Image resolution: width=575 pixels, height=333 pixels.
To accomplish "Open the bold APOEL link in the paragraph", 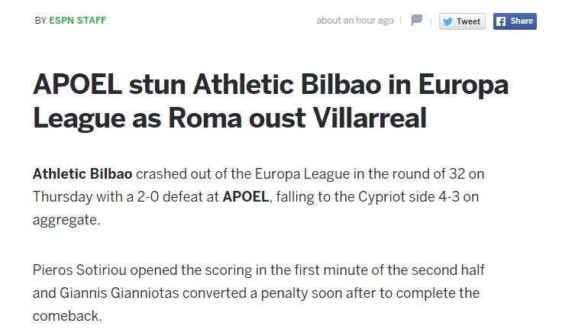I will click(x=245, y=196).
